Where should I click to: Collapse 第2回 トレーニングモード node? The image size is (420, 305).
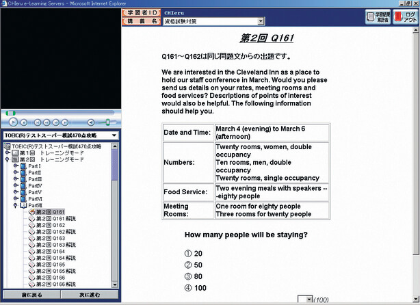pyautogui.click(x=8, y=159)
